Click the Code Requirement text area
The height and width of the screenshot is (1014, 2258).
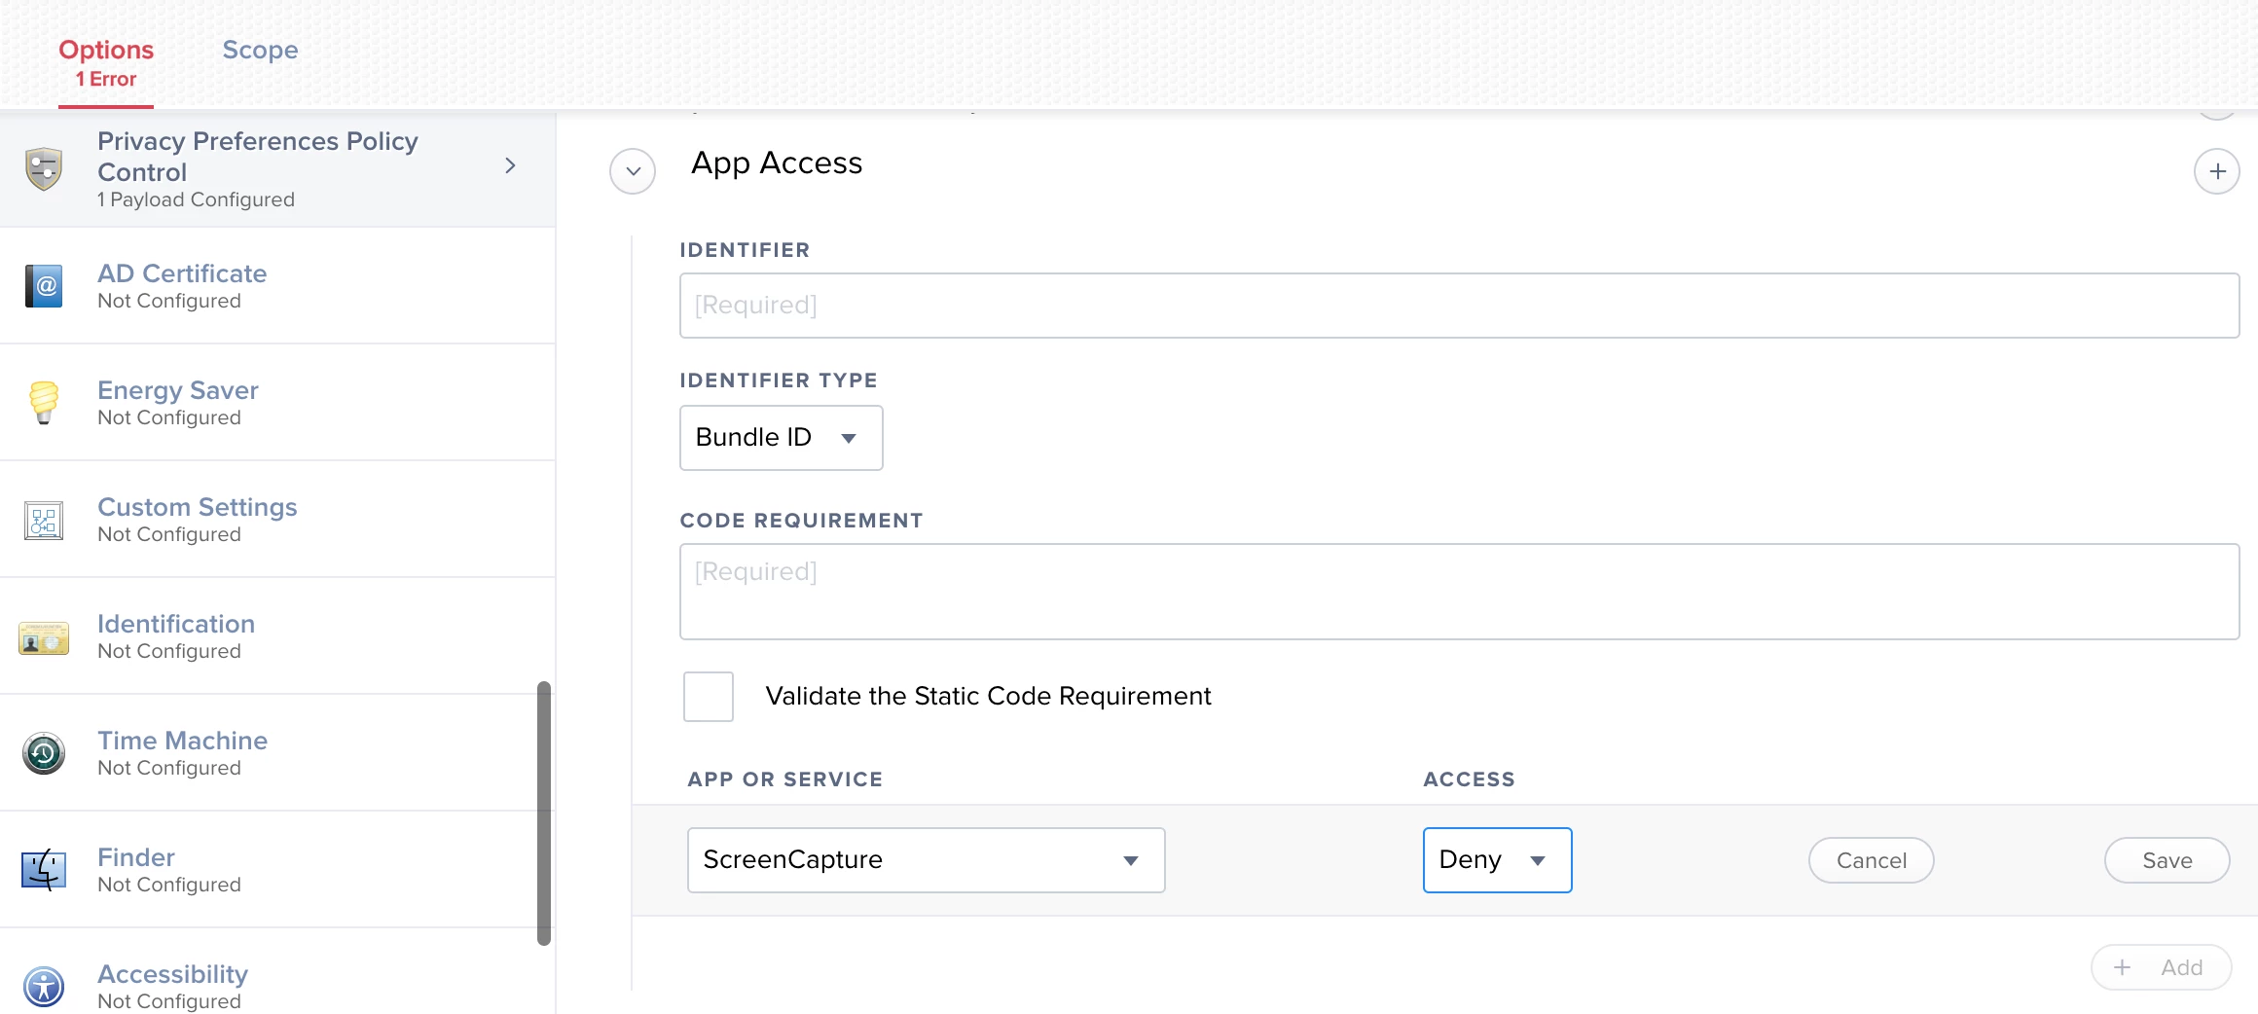click(1460, 592)
